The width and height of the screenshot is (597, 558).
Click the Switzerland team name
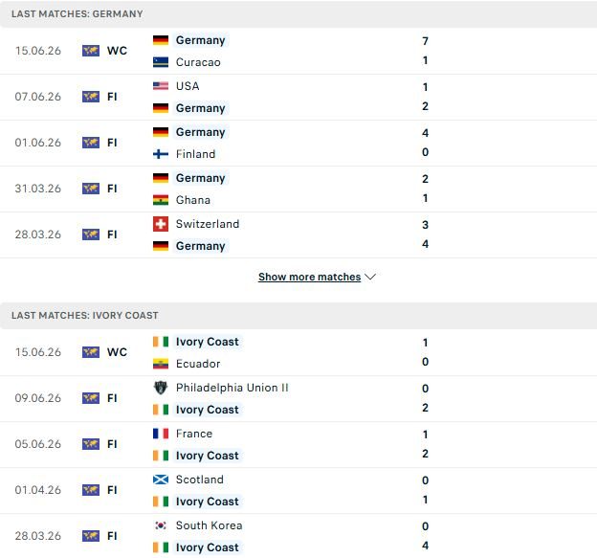coord(208,224)
